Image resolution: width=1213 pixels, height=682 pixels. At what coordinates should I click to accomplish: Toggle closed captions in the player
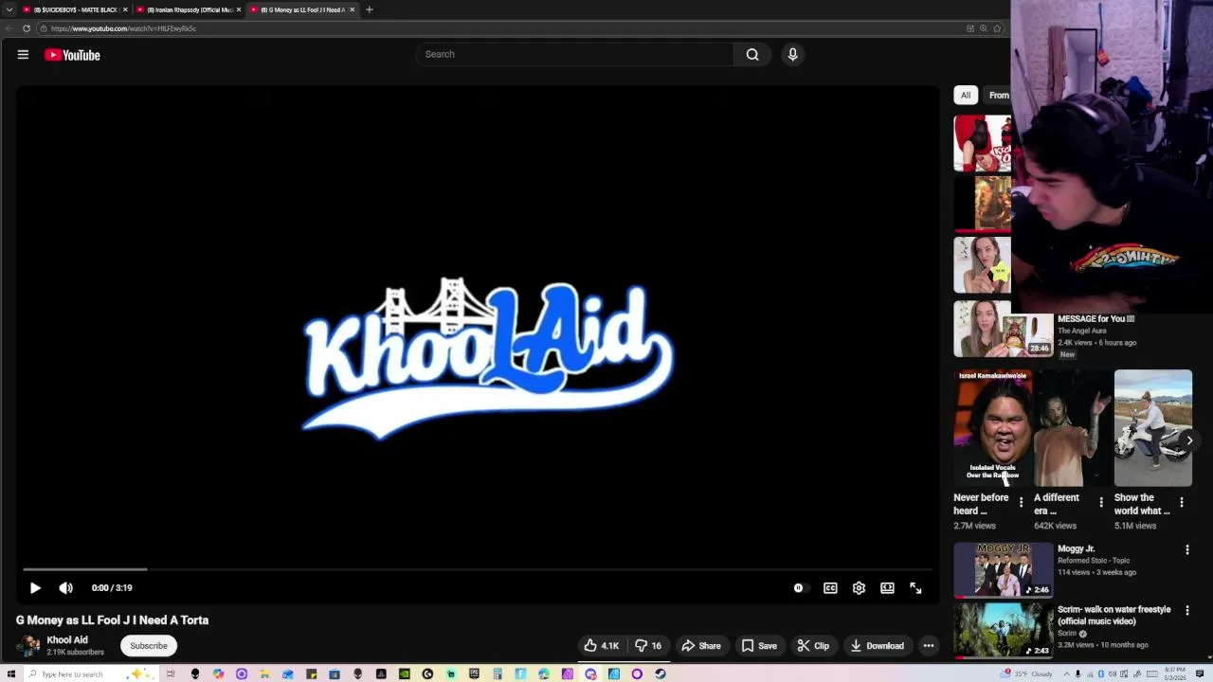pos(830,588)
